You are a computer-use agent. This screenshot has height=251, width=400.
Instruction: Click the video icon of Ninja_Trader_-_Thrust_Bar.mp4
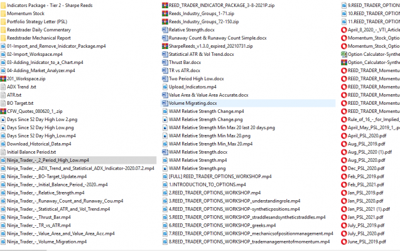[3, 217]
